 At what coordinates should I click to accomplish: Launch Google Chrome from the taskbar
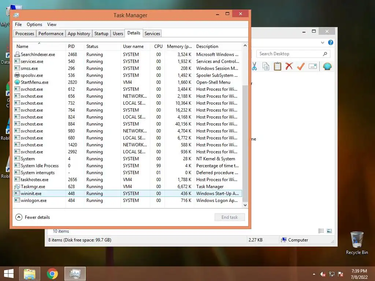[52, 274]
